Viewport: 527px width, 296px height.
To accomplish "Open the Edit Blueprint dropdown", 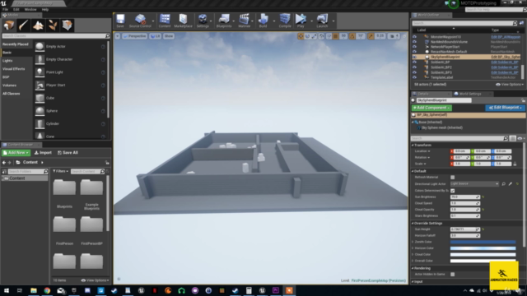I will click(505, 108).
